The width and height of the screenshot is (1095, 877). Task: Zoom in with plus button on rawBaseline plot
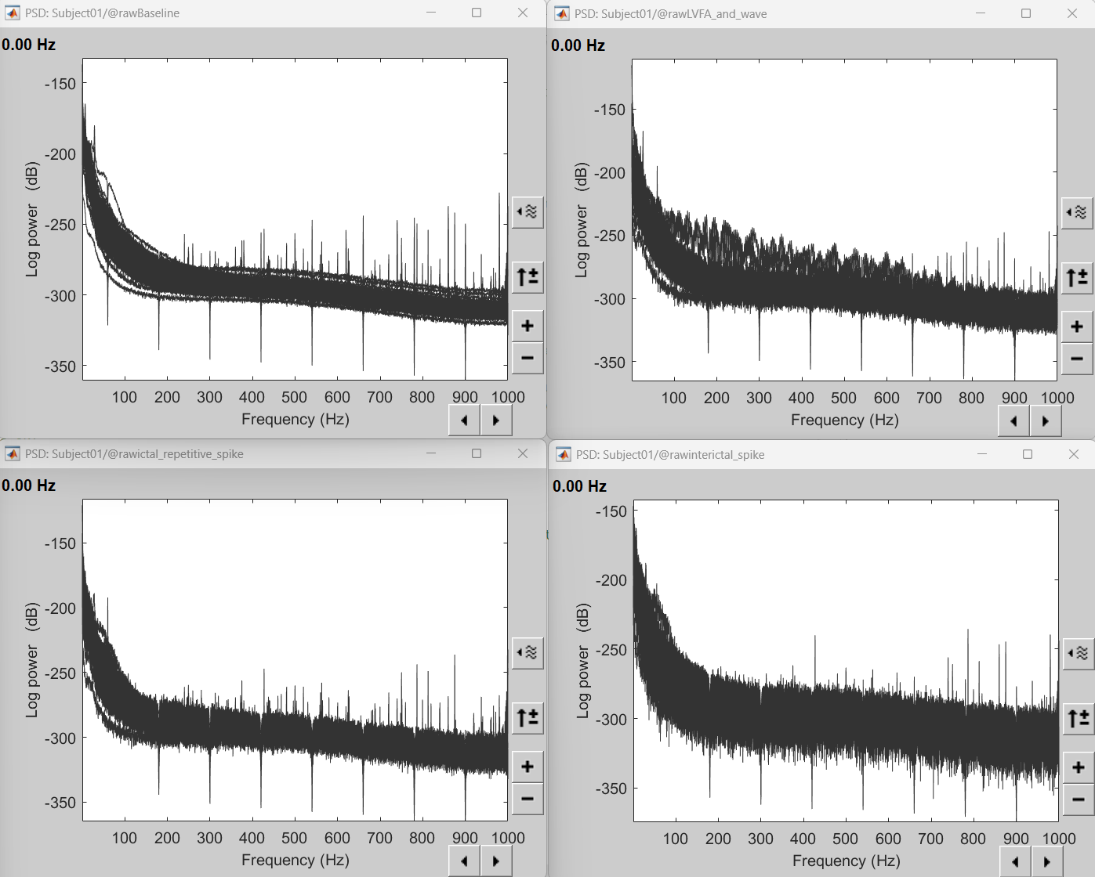coord(528,326)
